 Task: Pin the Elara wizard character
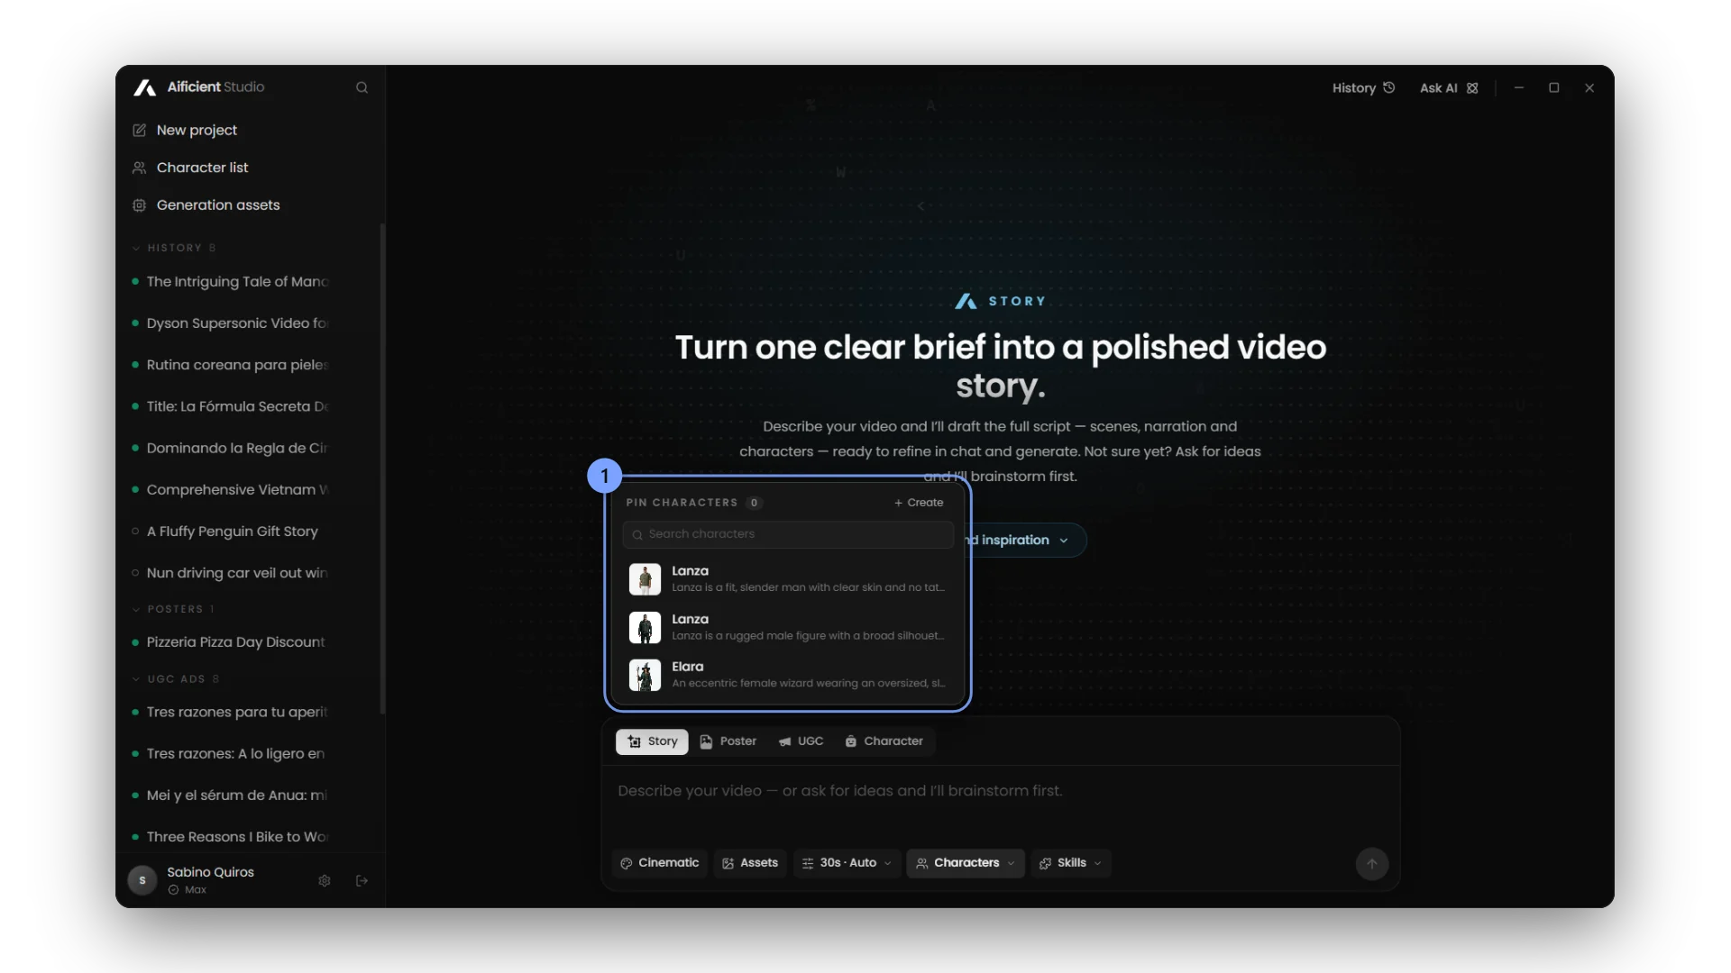(788, 675)
